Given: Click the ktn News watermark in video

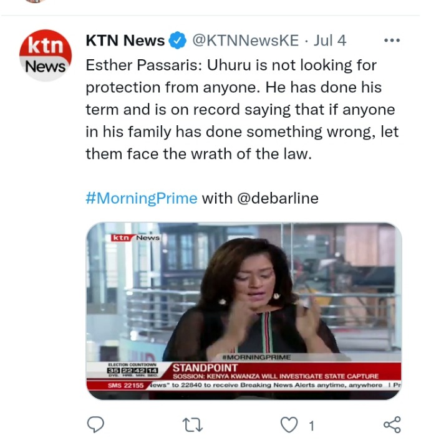Looking at the screenshot, I should (135, 237).
